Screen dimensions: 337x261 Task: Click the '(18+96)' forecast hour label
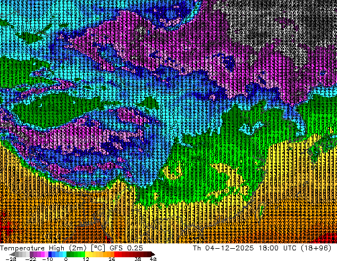click(316, 248)
